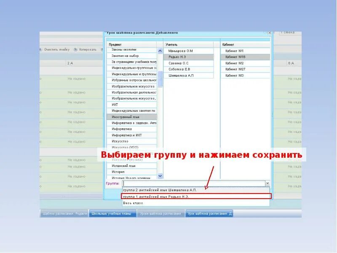Click the Предмет list scrollbar thumb

pyautogui.click(x=160, y=79)
